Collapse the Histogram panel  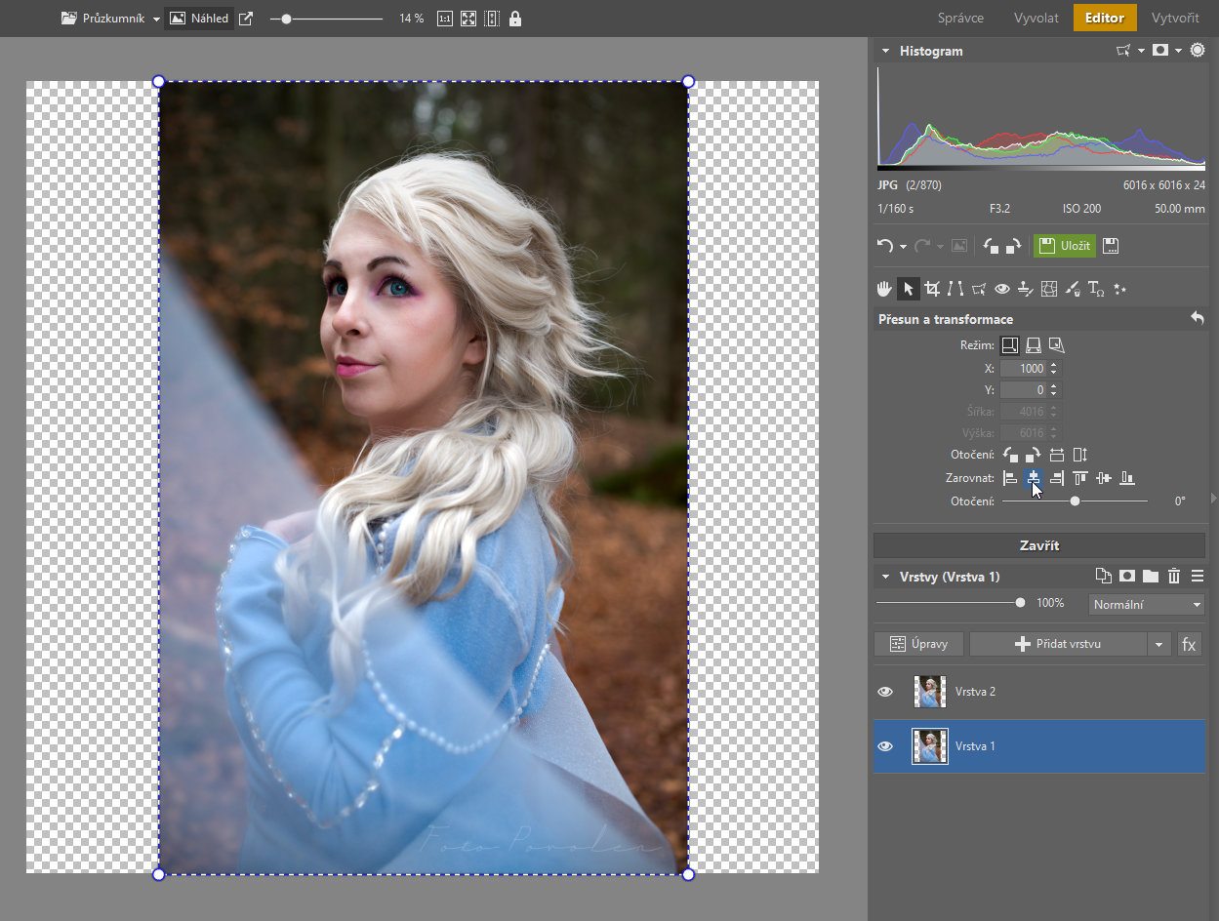pyautogui.click(x=885, y=51)
